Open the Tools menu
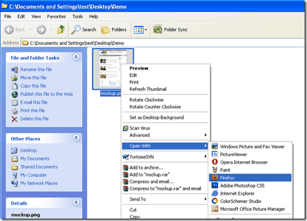Image resolution: width=307 pixels, height=221 pixels. click(x=77, y=16)
